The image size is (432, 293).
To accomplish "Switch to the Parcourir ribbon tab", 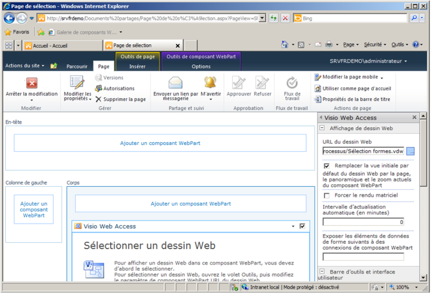I will [77, 66].
